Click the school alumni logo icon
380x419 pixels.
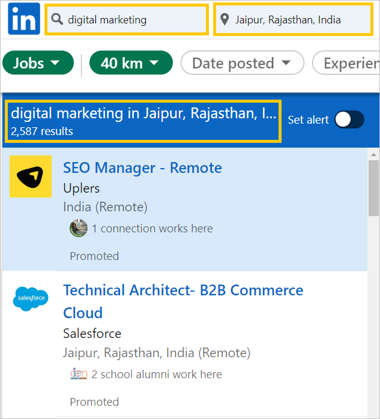79,374
